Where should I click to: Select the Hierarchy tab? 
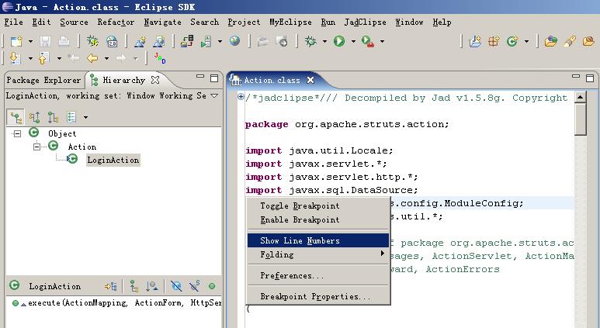[x=123, y=81]
